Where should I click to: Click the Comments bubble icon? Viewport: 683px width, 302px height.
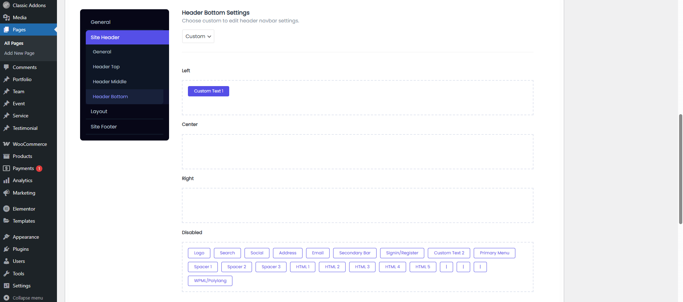6,67
